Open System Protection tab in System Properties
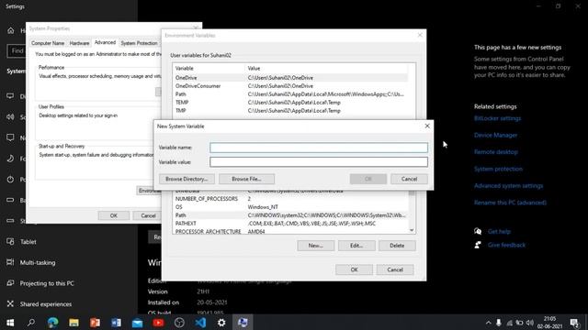The image size is (588, 330). pyautogui.click(x=139, y=43)
